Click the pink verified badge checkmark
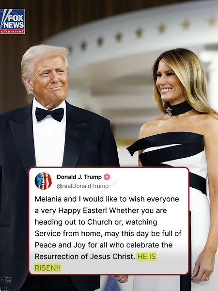The image size is (218, 291). (107, 177)
